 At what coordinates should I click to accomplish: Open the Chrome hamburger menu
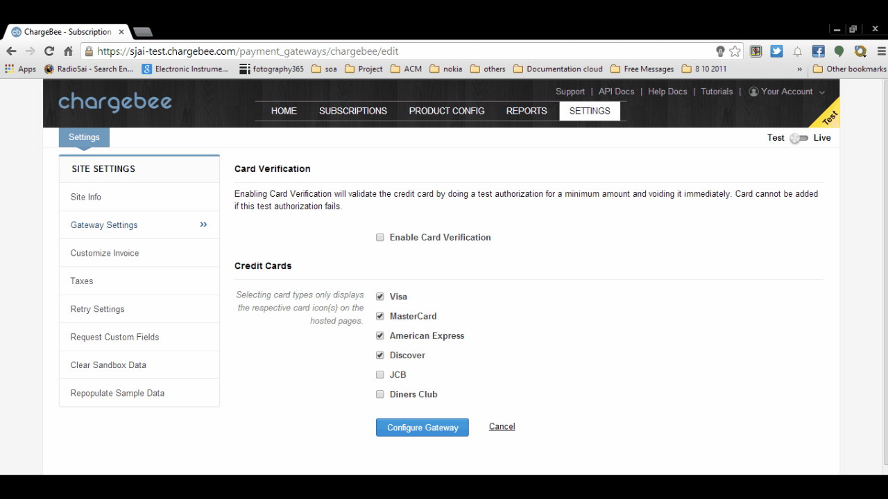[881, 51]
